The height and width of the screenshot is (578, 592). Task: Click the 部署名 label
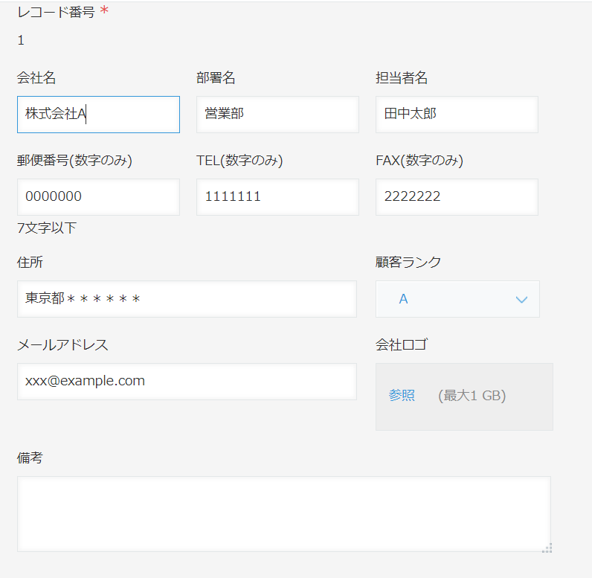[216, 78]
